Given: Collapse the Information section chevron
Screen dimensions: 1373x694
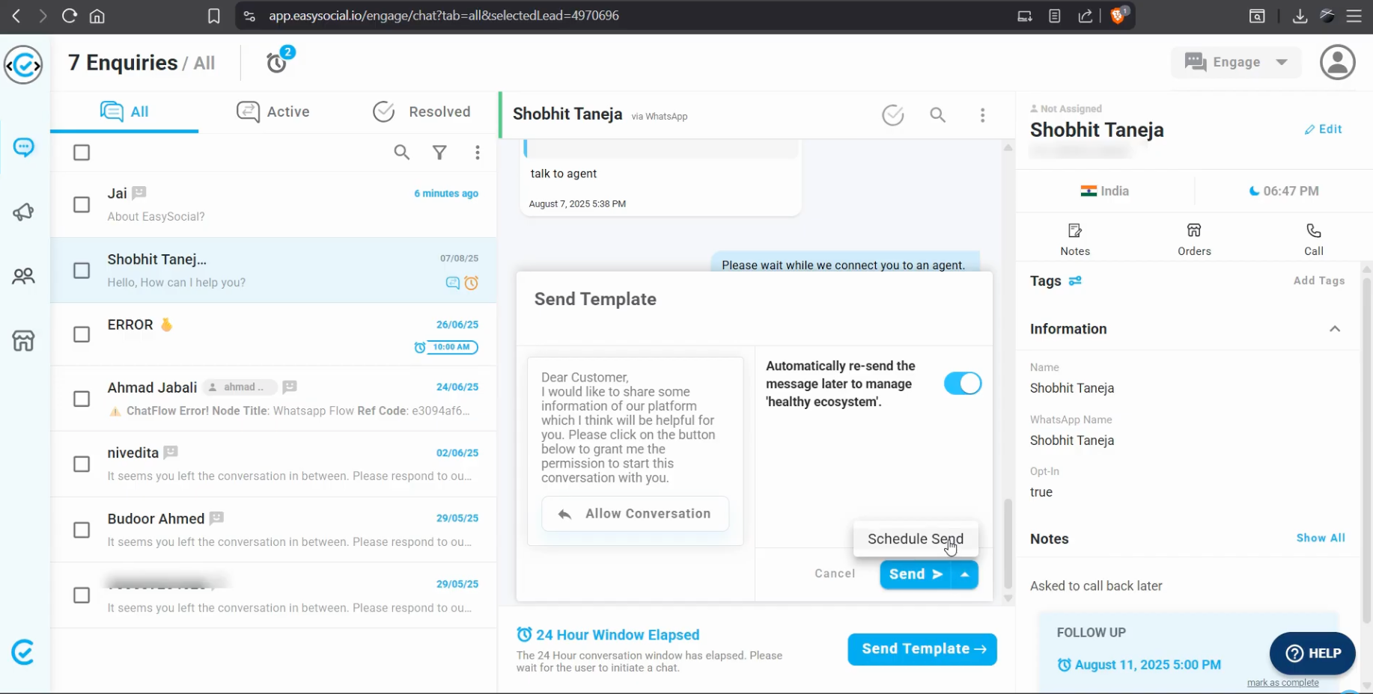Looking at the screenshot, I should (1334, 329).
